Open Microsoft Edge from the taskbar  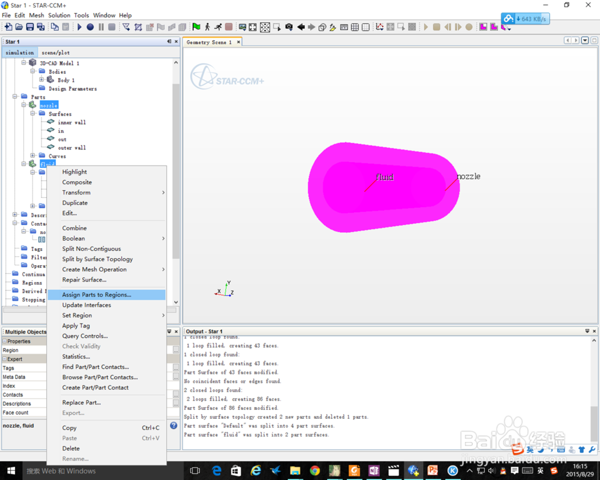click(x=217, y=471)
